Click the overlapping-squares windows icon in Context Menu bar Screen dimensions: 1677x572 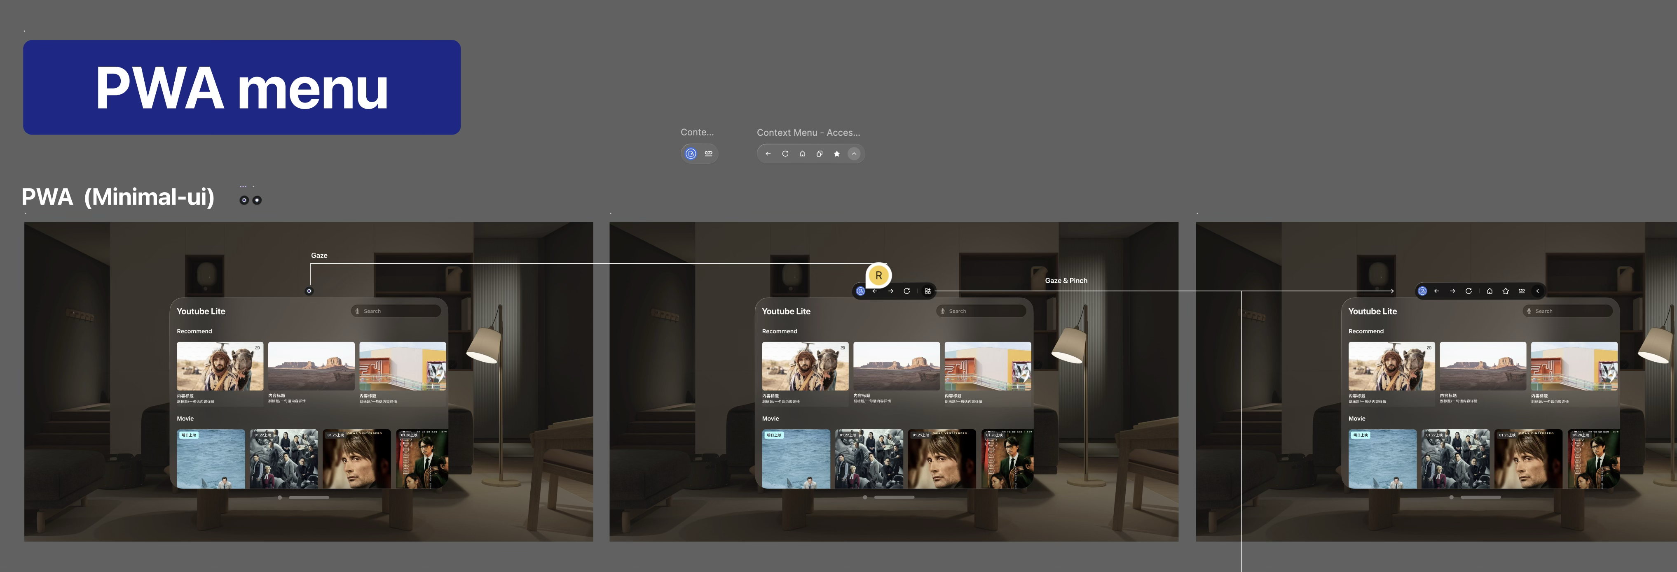click(819, 154)
